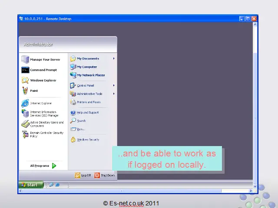Click horizontal scrollbar left arrow
This screenshot has width=278, height=208.
tap(20, 191)
